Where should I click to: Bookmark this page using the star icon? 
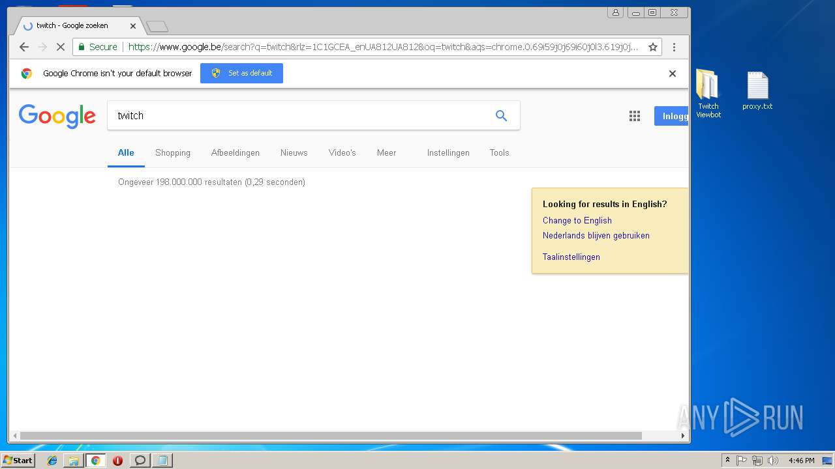click(x=652, y=47)
